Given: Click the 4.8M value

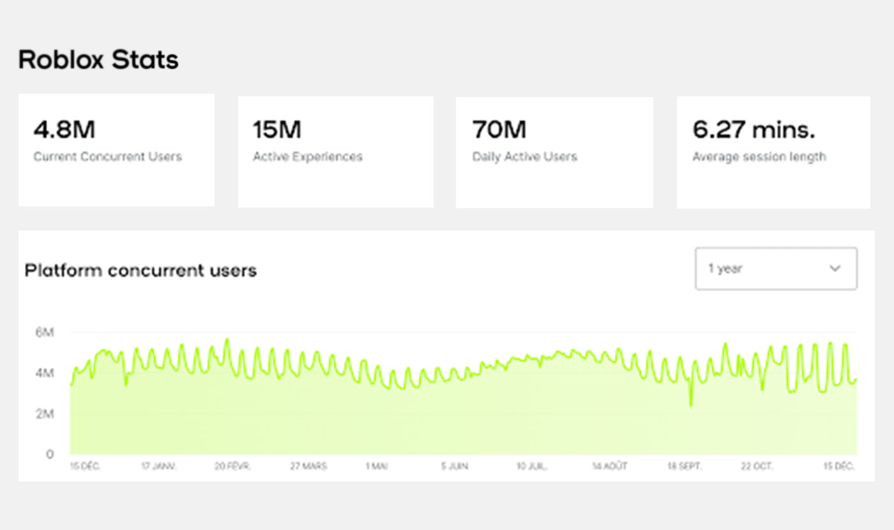Looking at the screenshot, I should coord(64,130).
